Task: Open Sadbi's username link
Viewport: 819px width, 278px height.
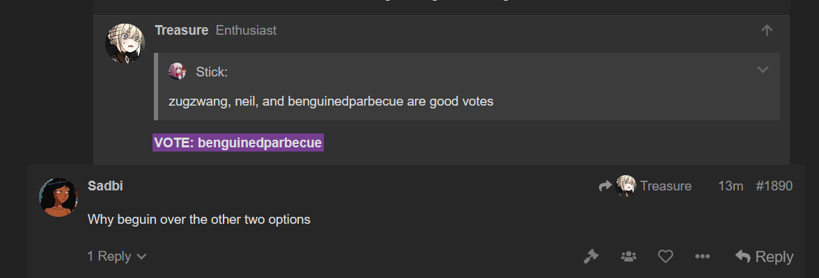Action: click(105, 186)
